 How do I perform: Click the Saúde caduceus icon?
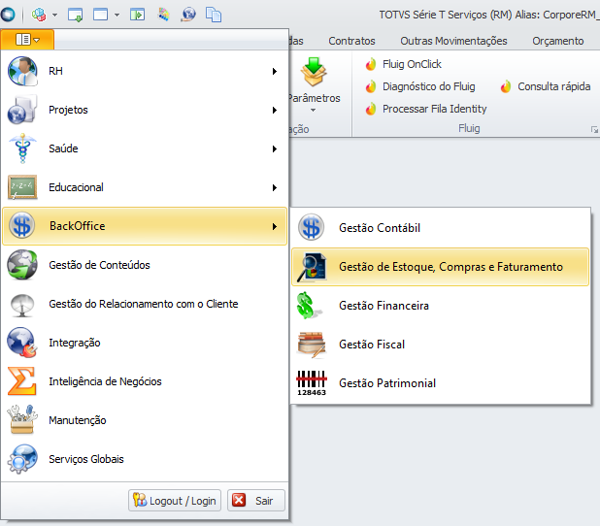tap(22, 148)
